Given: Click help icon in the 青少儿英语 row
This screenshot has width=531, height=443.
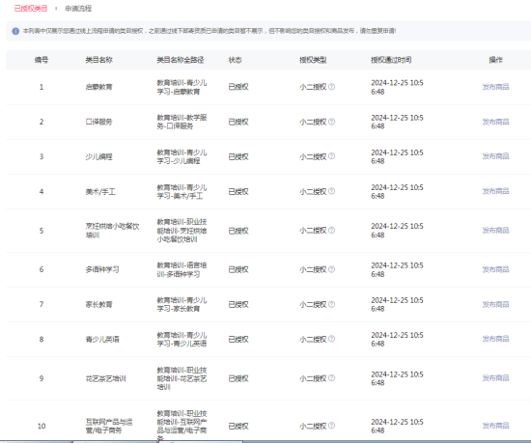Looking at the screenshot, I should [332, 339].
